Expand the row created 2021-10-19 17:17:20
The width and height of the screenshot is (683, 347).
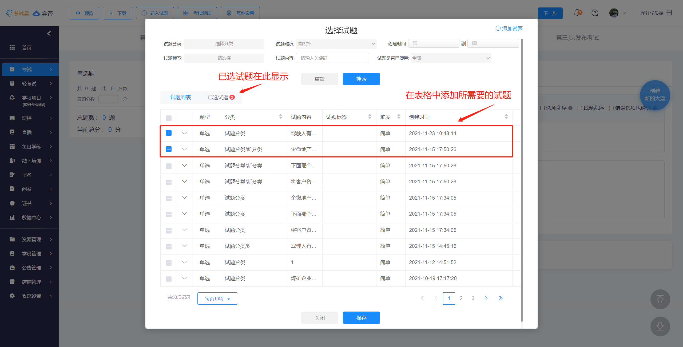click(x=184, y=278)
